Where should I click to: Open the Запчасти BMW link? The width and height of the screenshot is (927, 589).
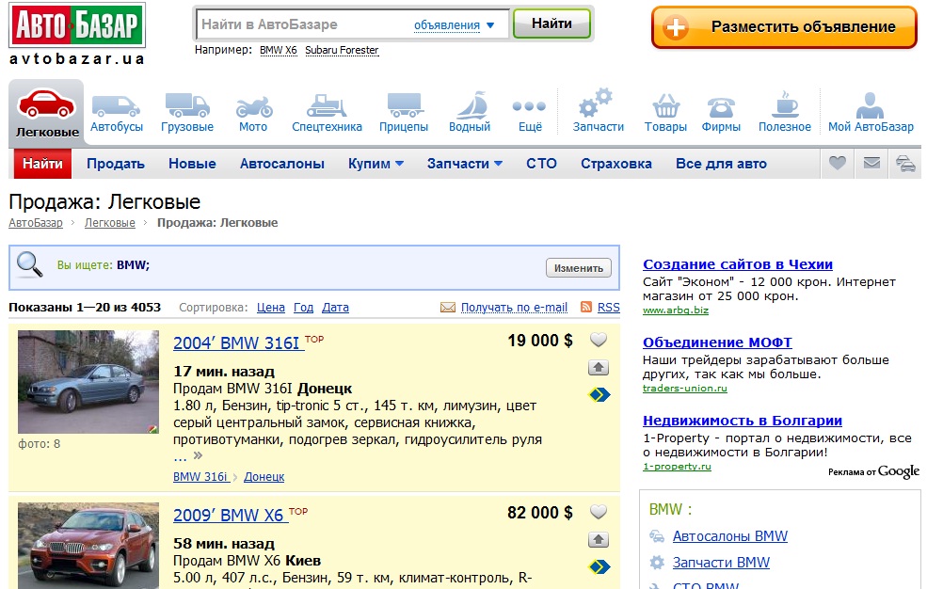click(x=721, y=563)
